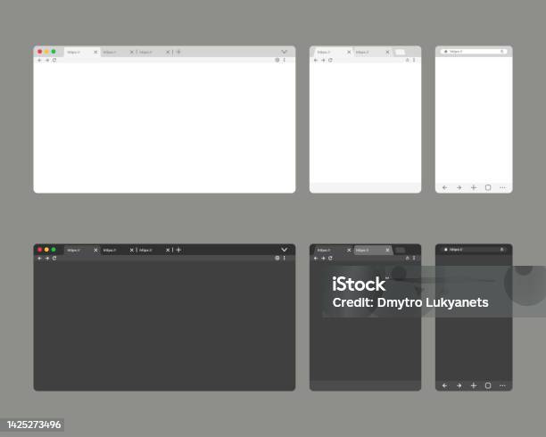Click the dark mobile browser address bar
This screenshot has height=437, width=546.
[x=474, y=250]
